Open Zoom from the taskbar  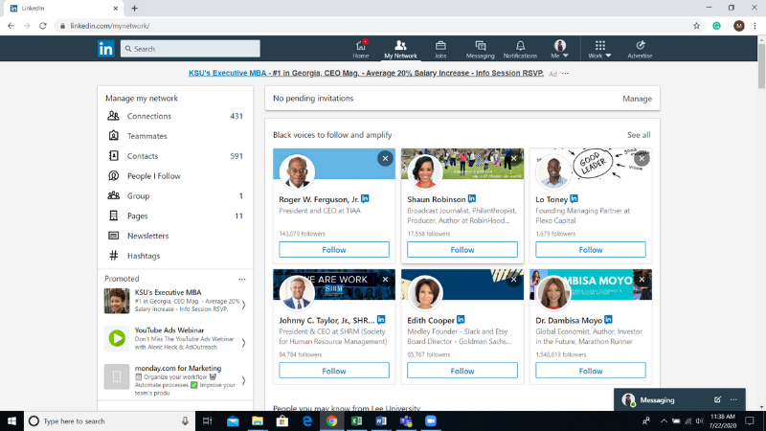point(431,420)
